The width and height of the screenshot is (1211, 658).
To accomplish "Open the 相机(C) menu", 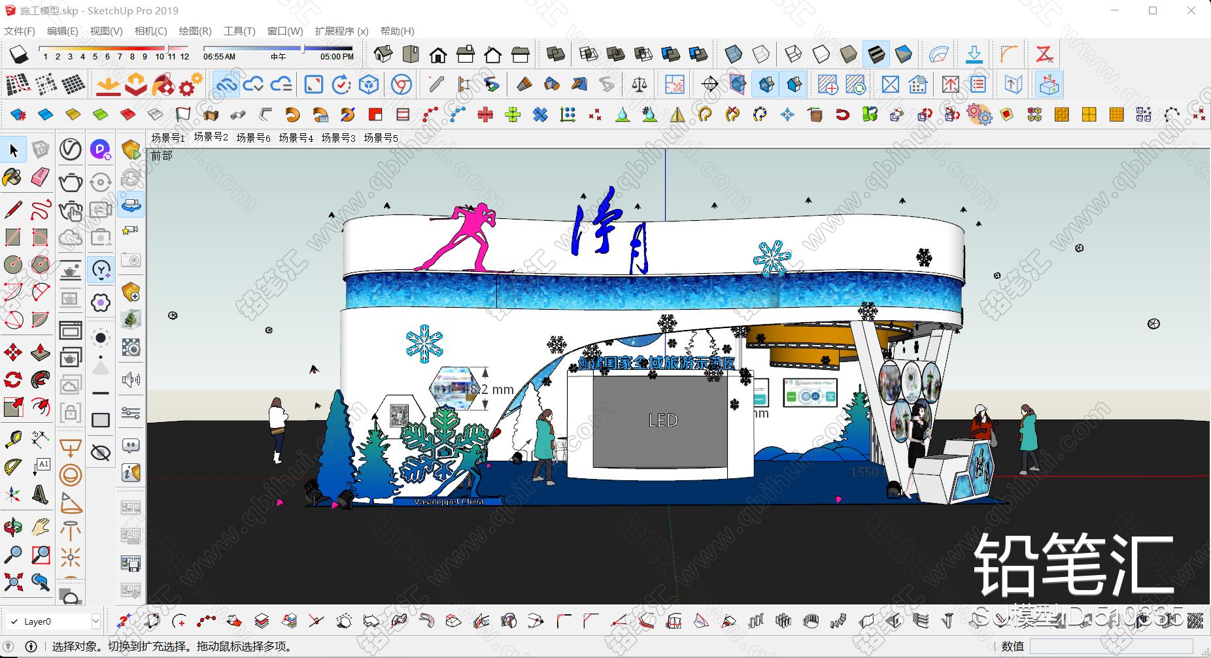I will [151, 31].
